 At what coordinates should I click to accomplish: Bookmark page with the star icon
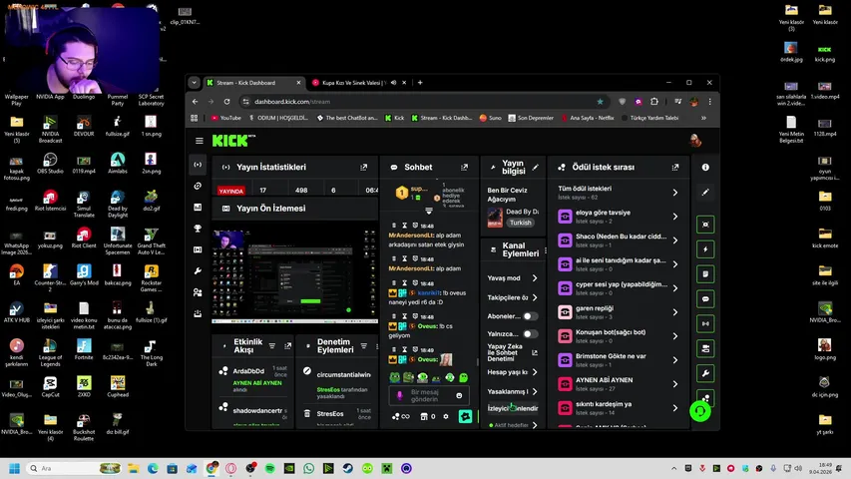[600, 102]
